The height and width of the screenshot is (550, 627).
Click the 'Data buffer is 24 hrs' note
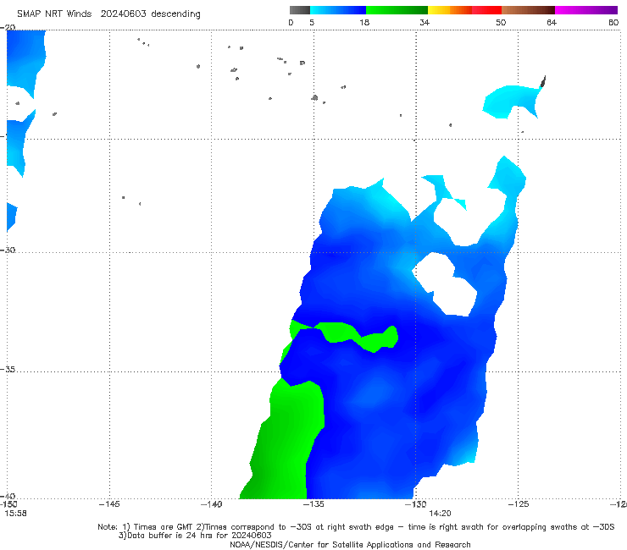click(195, 536)
